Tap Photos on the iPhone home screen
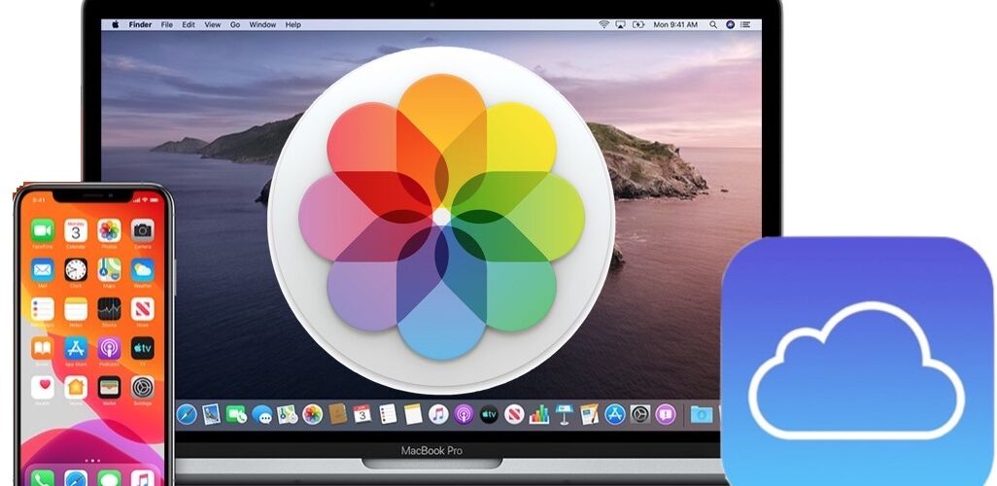997x486 pixels. (x=110, y=230)
